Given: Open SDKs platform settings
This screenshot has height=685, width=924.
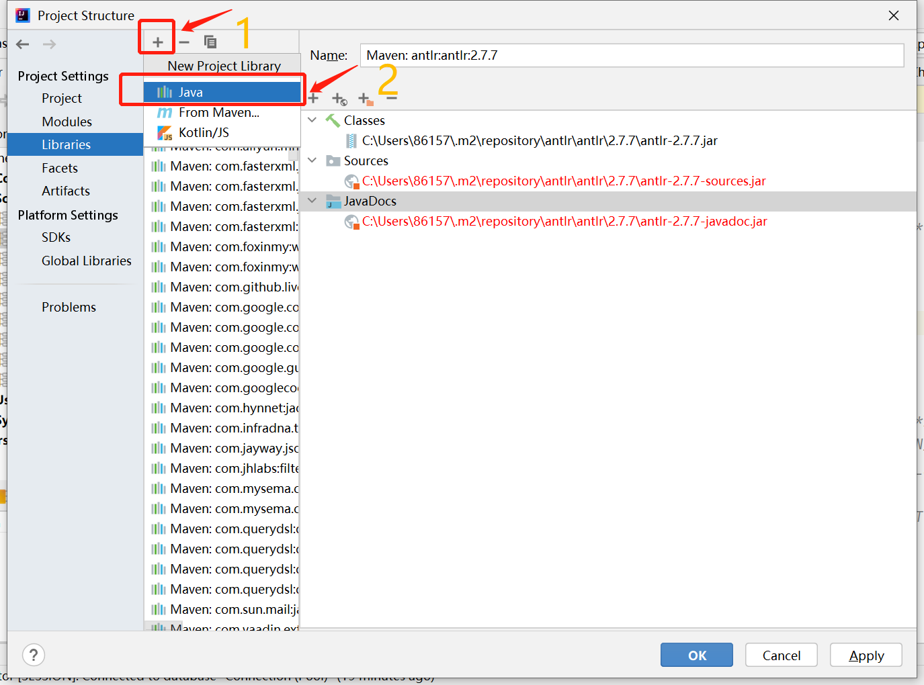Looking at the screenshot, I should 56,237.
